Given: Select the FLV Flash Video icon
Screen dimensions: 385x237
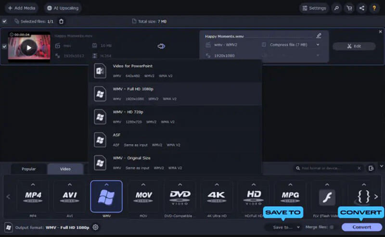Looking at the screenshot, I should (x=327, y=197).
